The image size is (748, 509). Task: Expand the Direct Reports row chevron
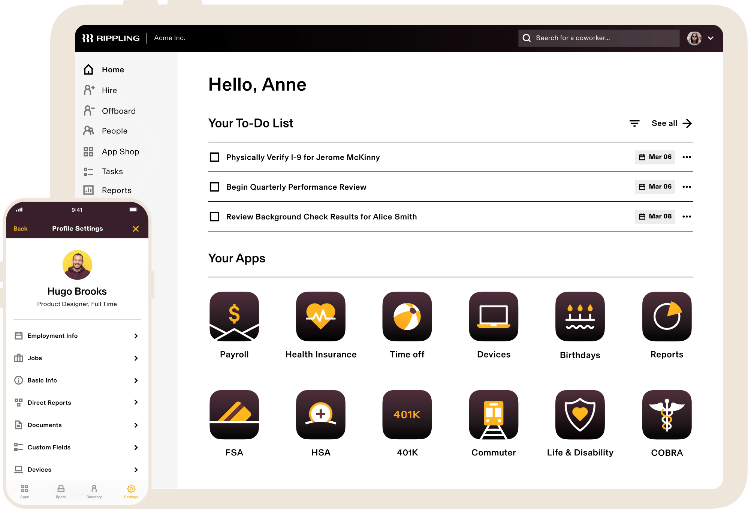(136, 402)
